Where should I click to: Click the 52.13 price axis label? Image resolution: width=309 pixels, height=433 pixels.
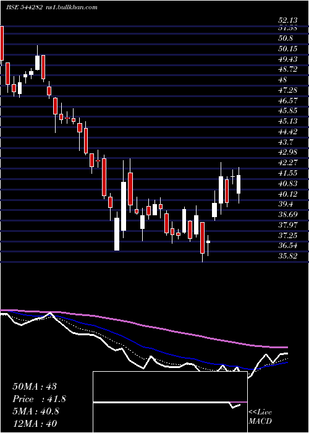(288, 20)
